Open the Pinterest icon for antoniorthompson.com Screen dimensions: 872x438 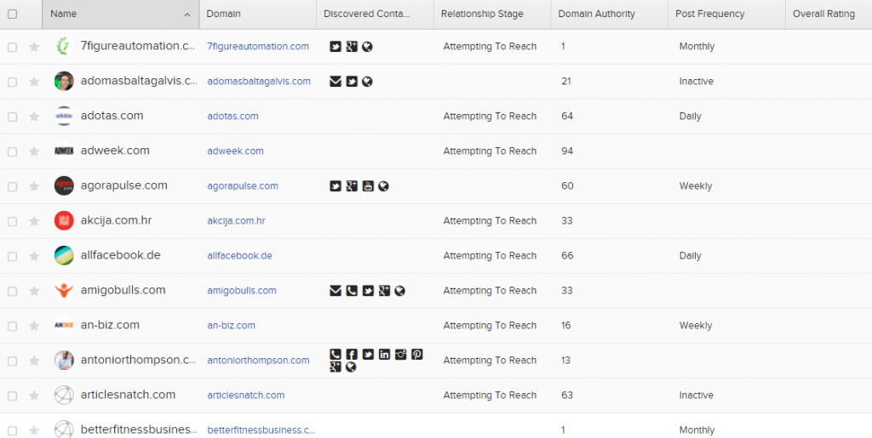416,354
